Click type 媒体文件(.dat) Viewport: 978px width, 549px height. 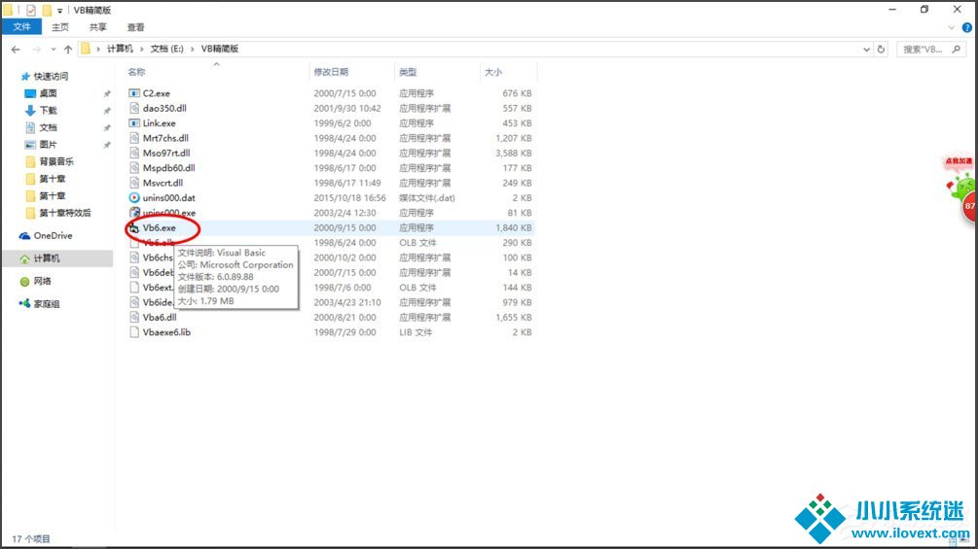[x=426, y=198]
